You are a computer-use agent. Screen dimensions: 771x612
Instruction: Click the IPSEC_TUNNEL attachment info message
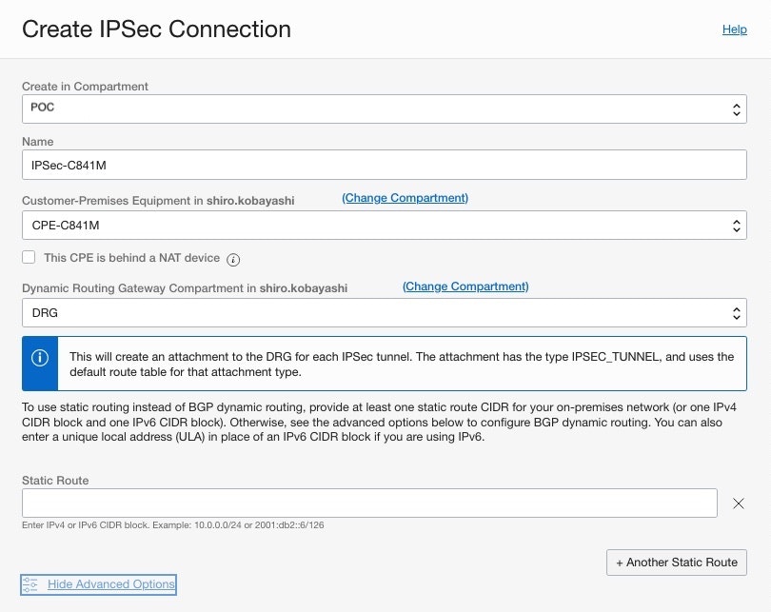click(402, 364)
